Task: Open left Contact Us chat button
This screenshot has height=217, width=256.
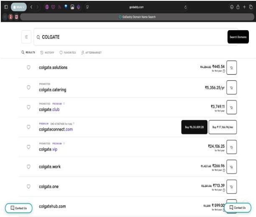Action: coord(18,208)
